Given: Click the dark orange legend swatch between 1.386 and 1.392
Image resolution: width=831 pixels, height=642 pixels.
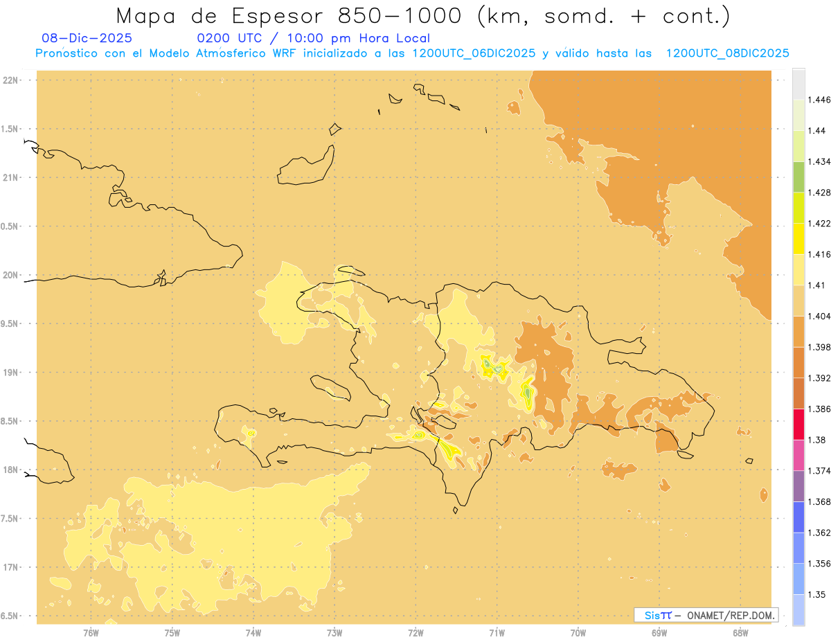Looking at the screenshot, I should coord(798,393).
